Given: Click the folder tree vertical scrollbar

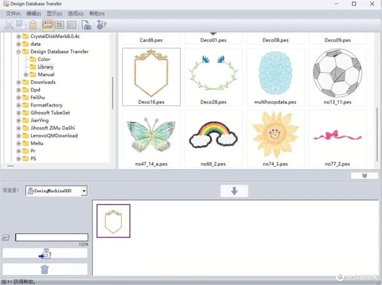Looking at the screenshot, I should click(112, 93).
